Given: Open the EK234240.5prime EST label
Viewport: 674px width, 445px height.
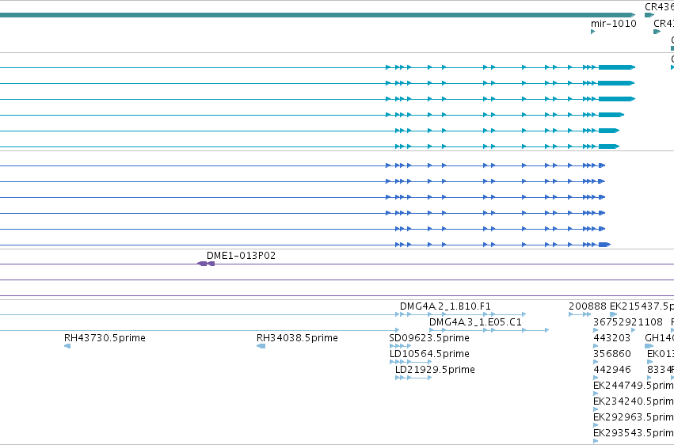Looking at the screenshot, I should tap(633, 401).
